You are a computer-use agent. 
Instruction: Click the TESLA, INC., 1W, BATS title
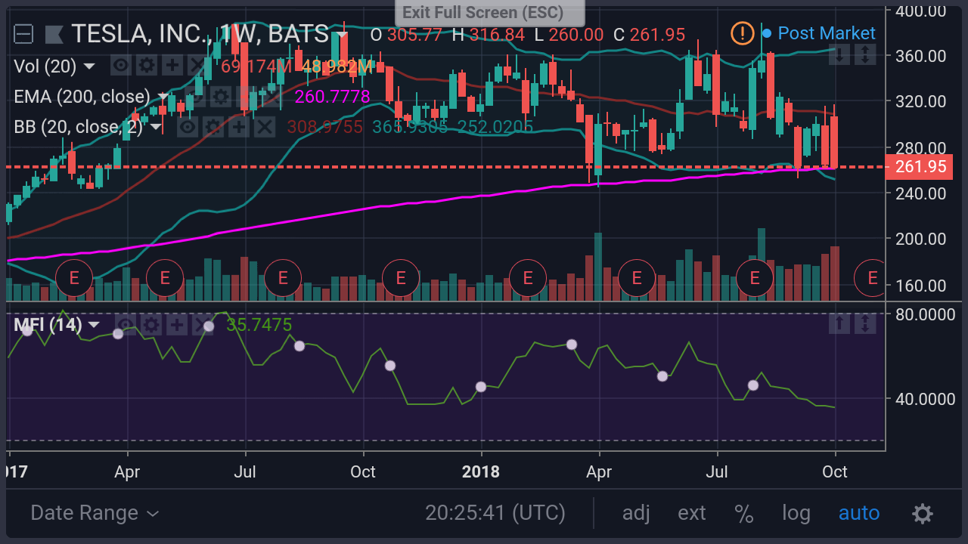pos(200,34)
